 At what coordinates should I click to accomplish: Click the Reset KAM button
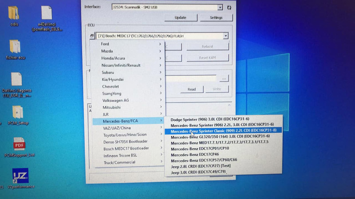pos(207,58)
